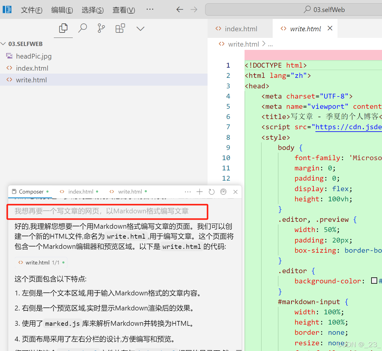This screenshot has height=351, width=382.
Task: Click the history refresh icon in Composer
Action: 211,192
